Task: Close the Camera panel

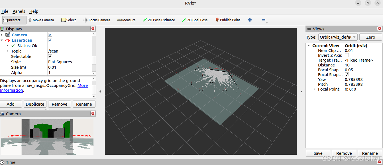Action: click(93, 113)
